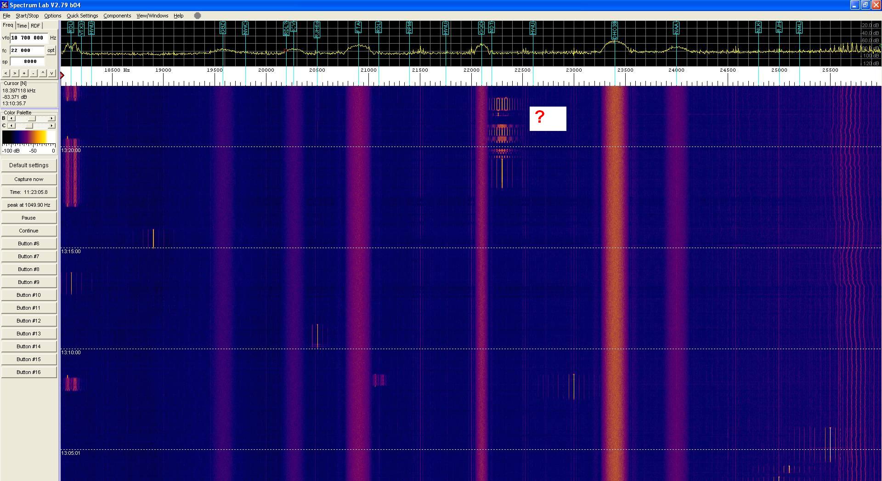Image resolution: width=882 pixels, height=481 pixels.
Task: Switch to the RDF tab
Action: (35, 26)
